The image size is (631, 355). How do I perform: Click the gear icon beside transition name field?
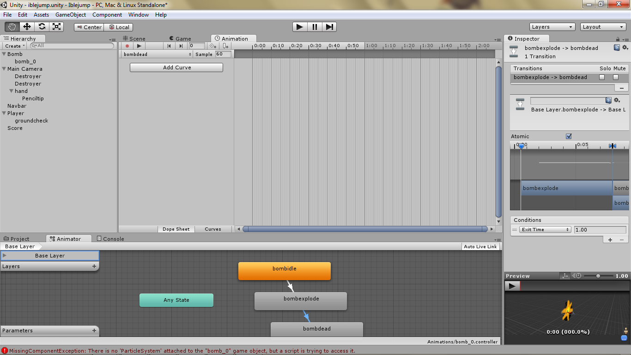pos(617,100)
